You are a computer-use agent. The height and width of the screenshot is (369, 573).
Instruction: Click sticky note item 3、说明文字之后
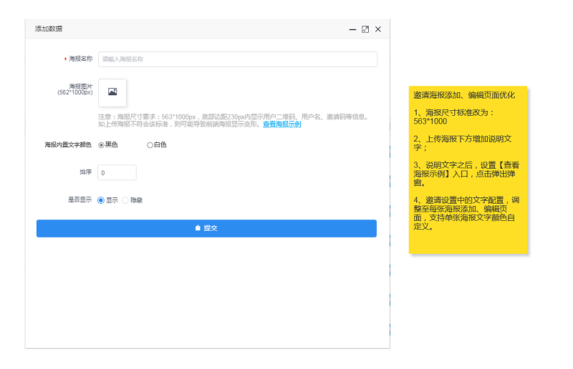pyautogui.click(x=466, y=174)
